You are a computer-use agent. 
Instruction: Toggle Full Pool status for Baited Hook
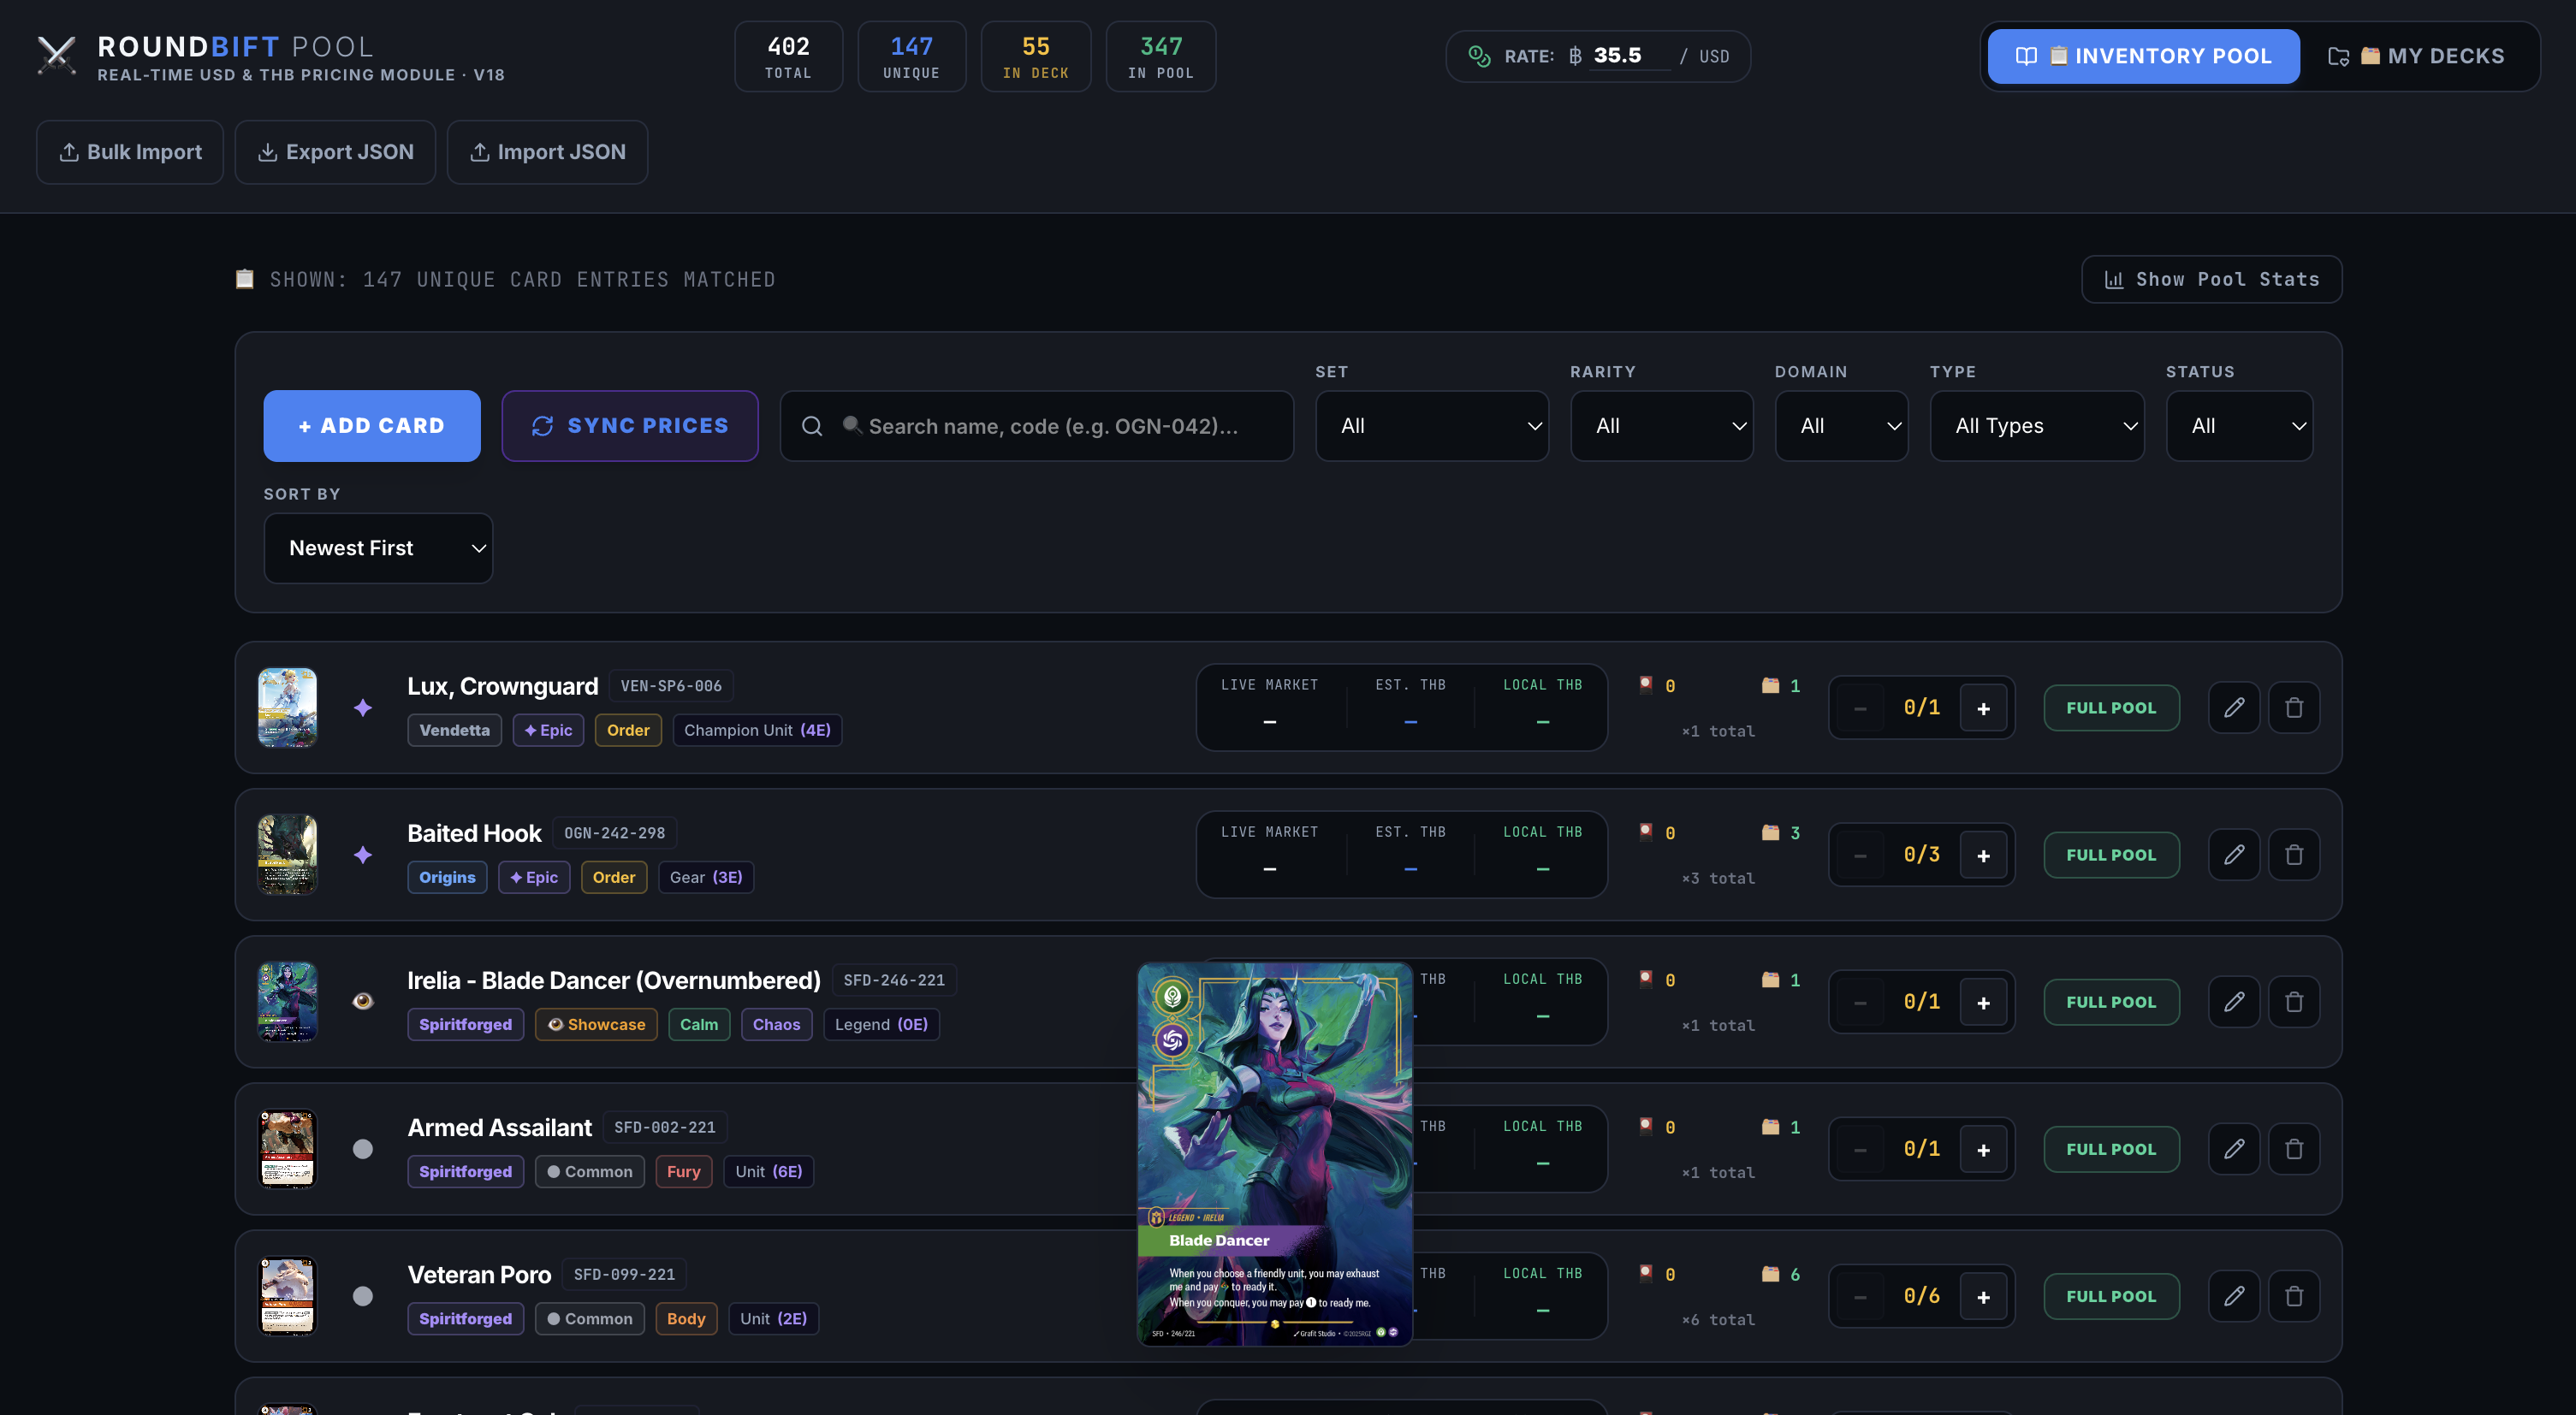2111,855
